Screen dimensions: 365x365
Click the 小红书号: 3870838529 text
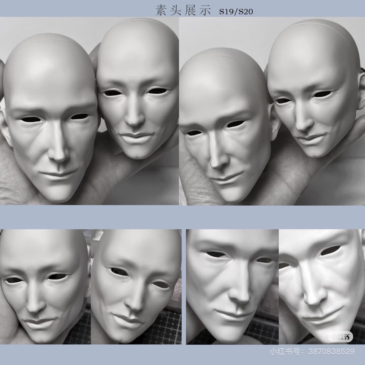312,351
